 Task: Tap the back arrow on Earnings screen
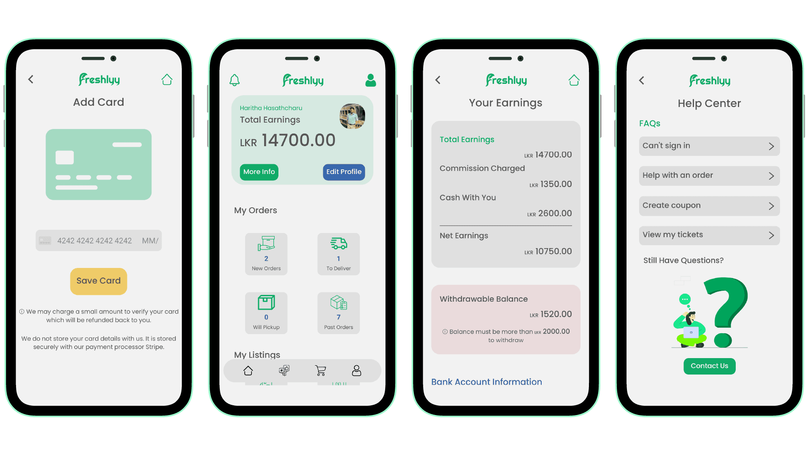(x=438, y=80)
